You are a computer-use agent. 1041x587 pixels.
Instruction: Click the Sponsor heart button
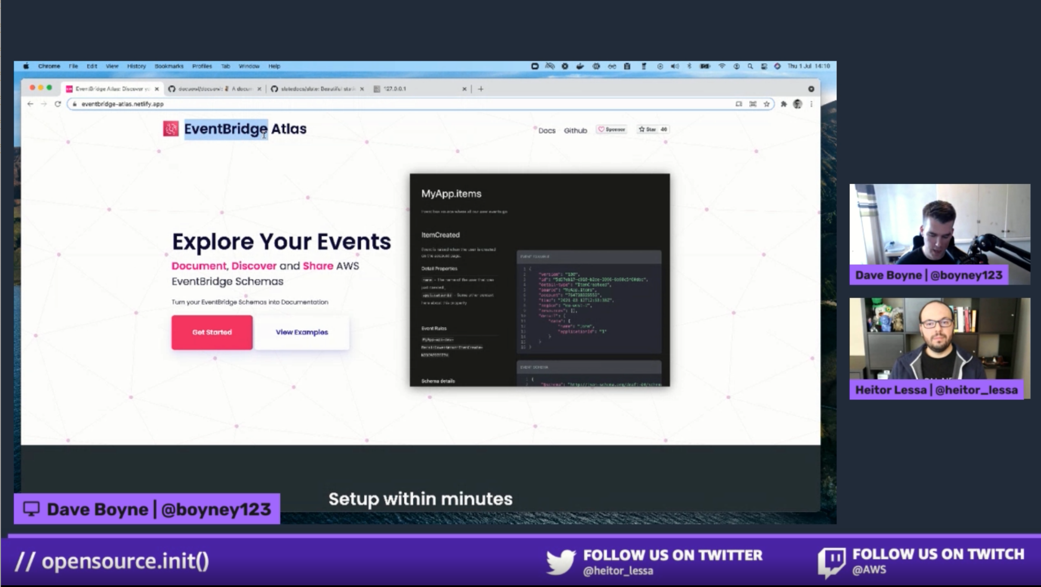click(612, 130)
